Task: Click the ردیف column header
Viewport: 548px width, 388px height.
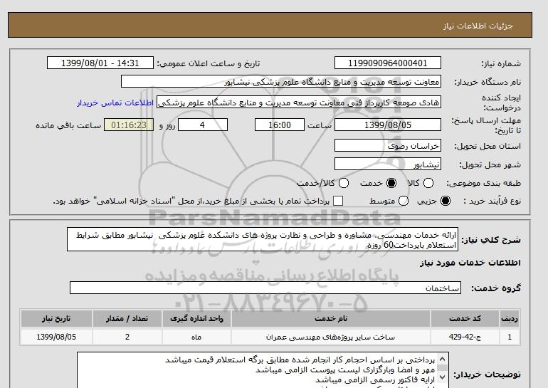Action: point(510,318)
